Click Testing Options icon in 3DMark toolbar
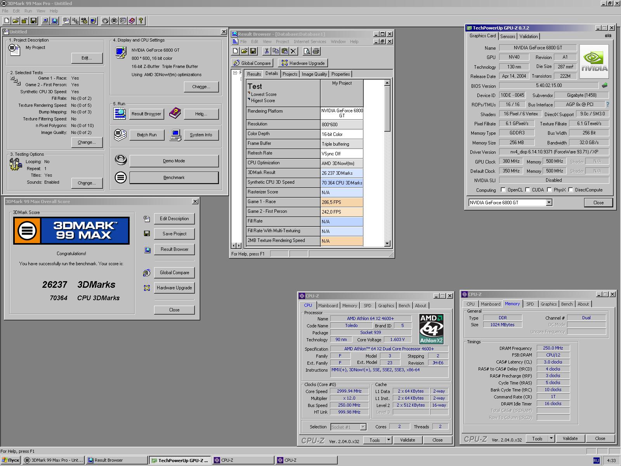The height and width of the screenshot is (466, 621). point(84,21)
